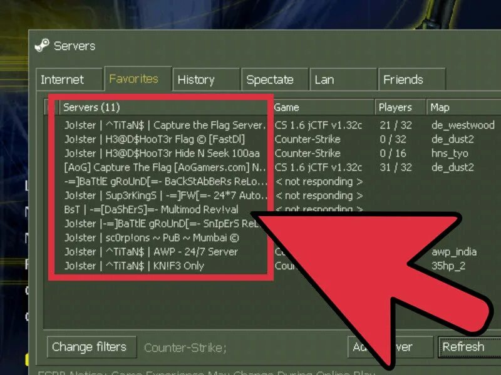Sort by Map column header

point(463,107)
